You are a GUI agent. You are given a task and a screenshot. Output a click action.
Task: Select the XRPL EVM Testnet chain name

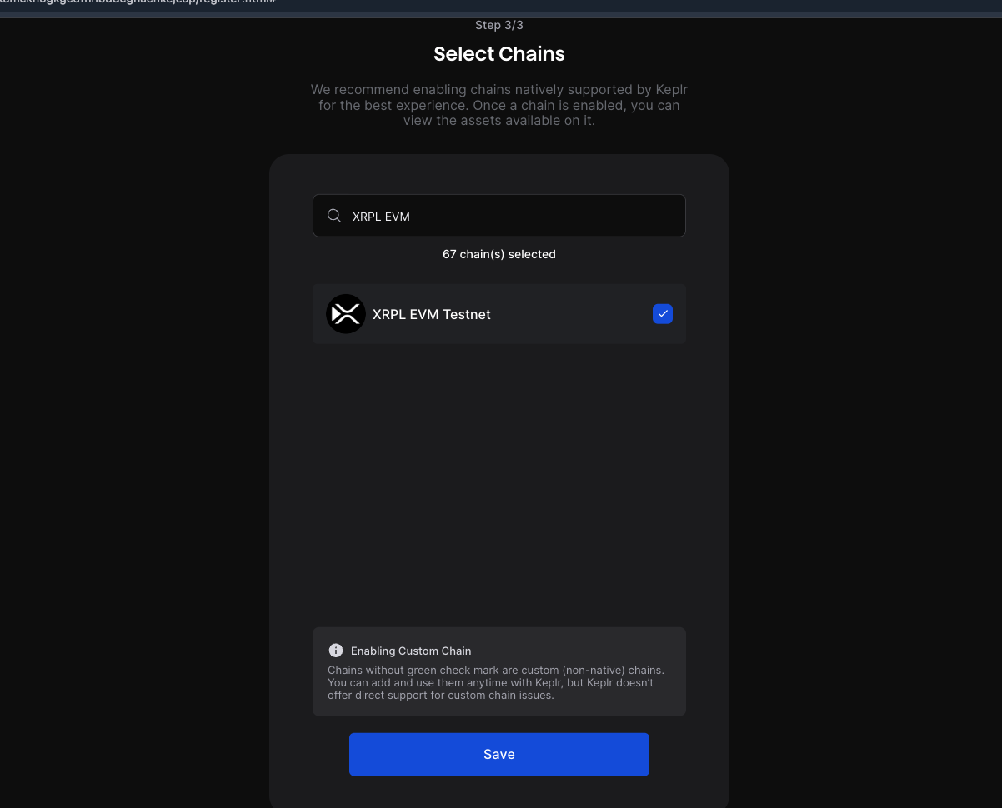(x=432, y=314)
